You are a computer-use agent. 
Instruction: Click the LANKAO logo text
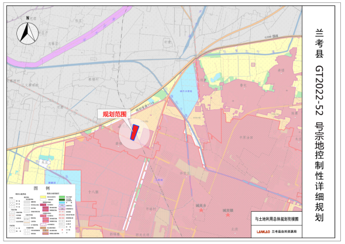coord(263,232)
